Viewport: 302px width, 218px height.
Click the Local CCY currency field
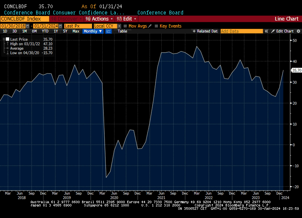click(x=105, y=26)
